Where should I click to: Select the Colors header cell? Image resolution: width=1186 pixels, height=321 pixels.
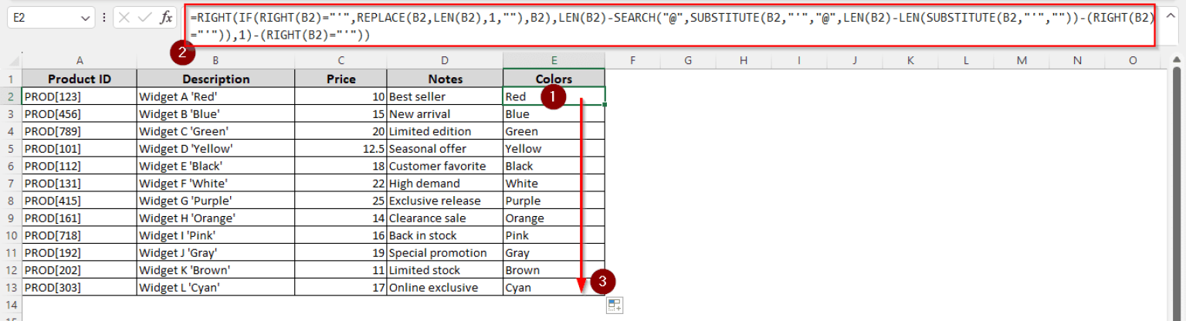pyautogui.click(x=554, y=79)
